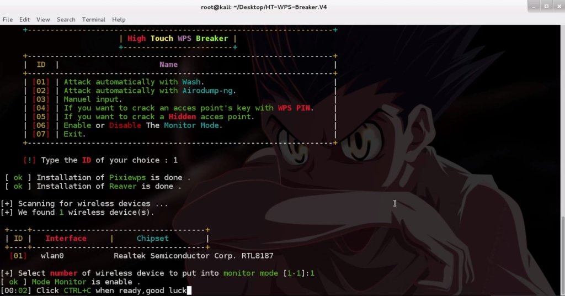This screenshot has height=296, width=565.
Task: Click the 'Realtek Semiconductor Corp. RTL8187' chipset text
Action: pos(194,256)
